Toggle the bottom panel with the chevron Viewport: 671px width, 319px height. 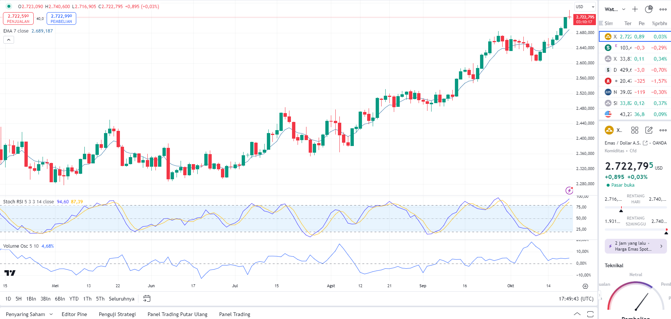577,314
